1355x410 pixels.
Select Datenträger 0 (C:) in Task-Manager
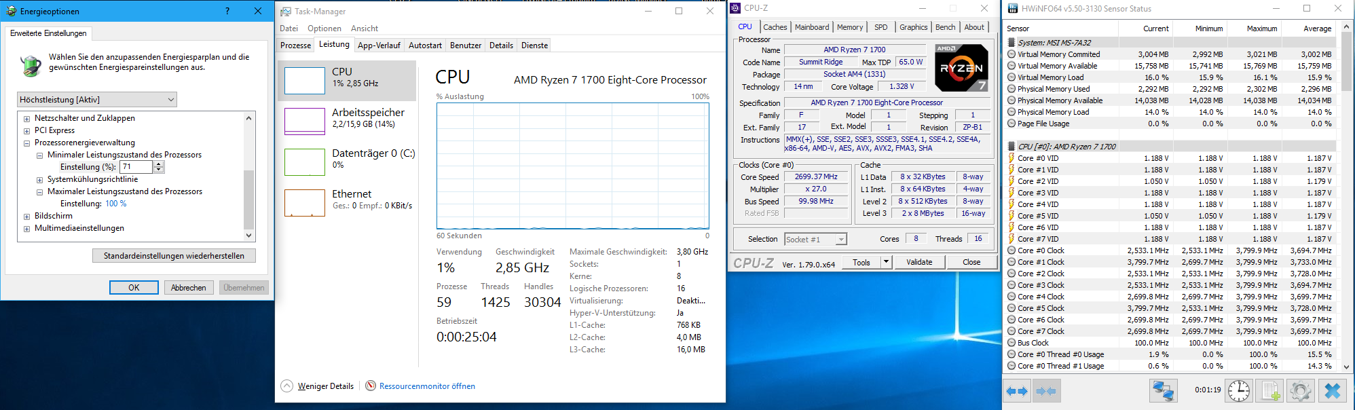pyautogui.click(x=347, y=162)
